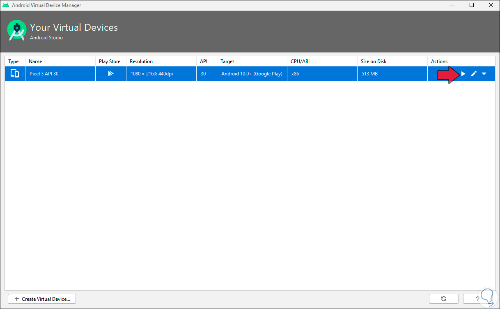Sort by Target column header
Screen dimensions: 500x309
(x=252, y=61)
